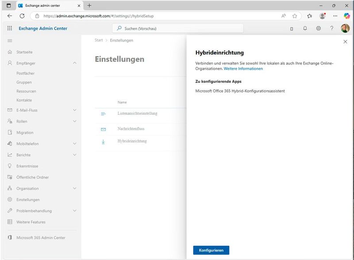
Task: Click the Erkenntnisse lightbulb icon
Action: [x=10, y=166]
